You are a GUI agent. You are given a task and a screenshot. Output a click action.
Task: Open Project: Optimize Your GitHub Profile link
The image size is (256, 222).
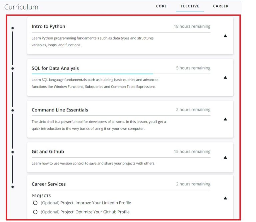click(95, 212)
